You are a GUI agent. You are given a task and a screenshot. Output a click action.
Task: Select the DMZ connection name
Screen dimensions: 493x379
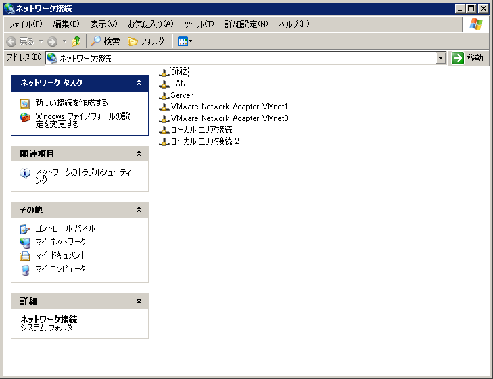179,72
